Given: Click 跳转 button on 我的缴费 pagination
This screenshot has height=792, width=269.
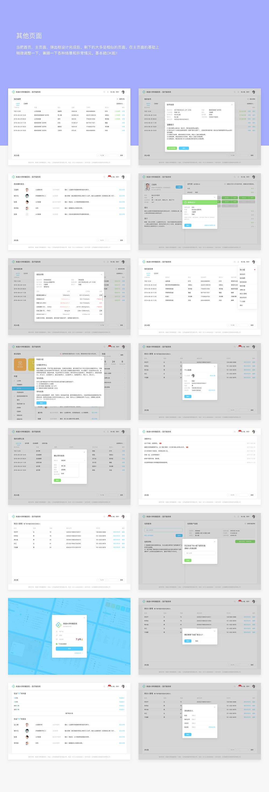Looking at the screenshot, I should [122, 156].
